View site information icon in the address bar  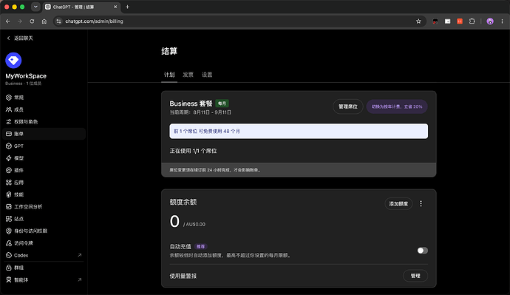coord(58,21)
